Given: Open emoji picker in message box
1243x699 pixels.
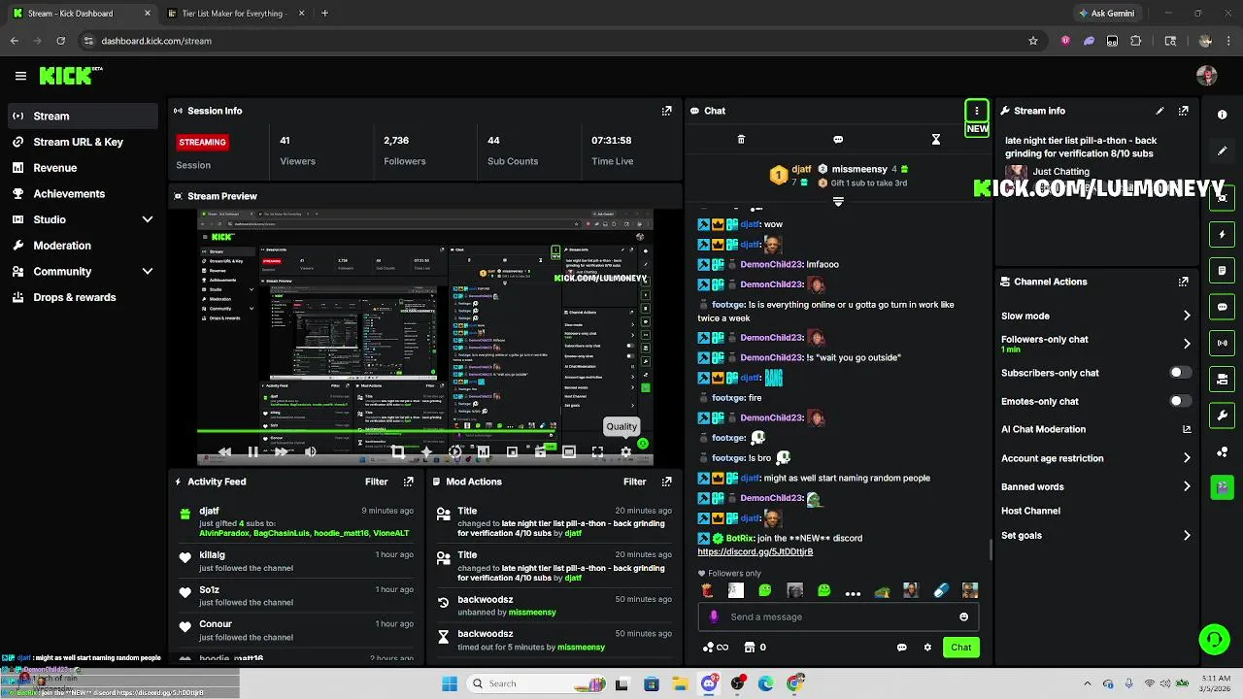Looking at the screenshot, I should 963,616.
